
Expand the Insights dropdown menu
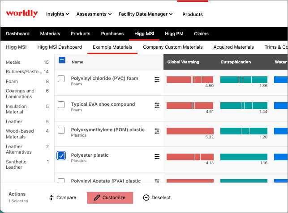click(57, 14)
